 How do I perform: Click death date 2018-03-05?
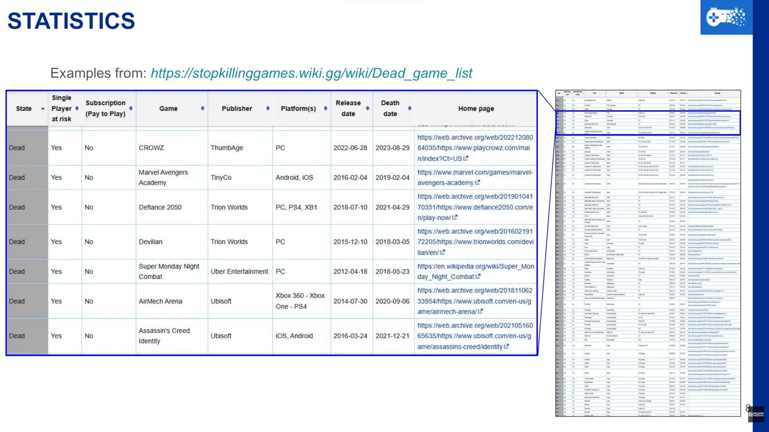[393, 242]
